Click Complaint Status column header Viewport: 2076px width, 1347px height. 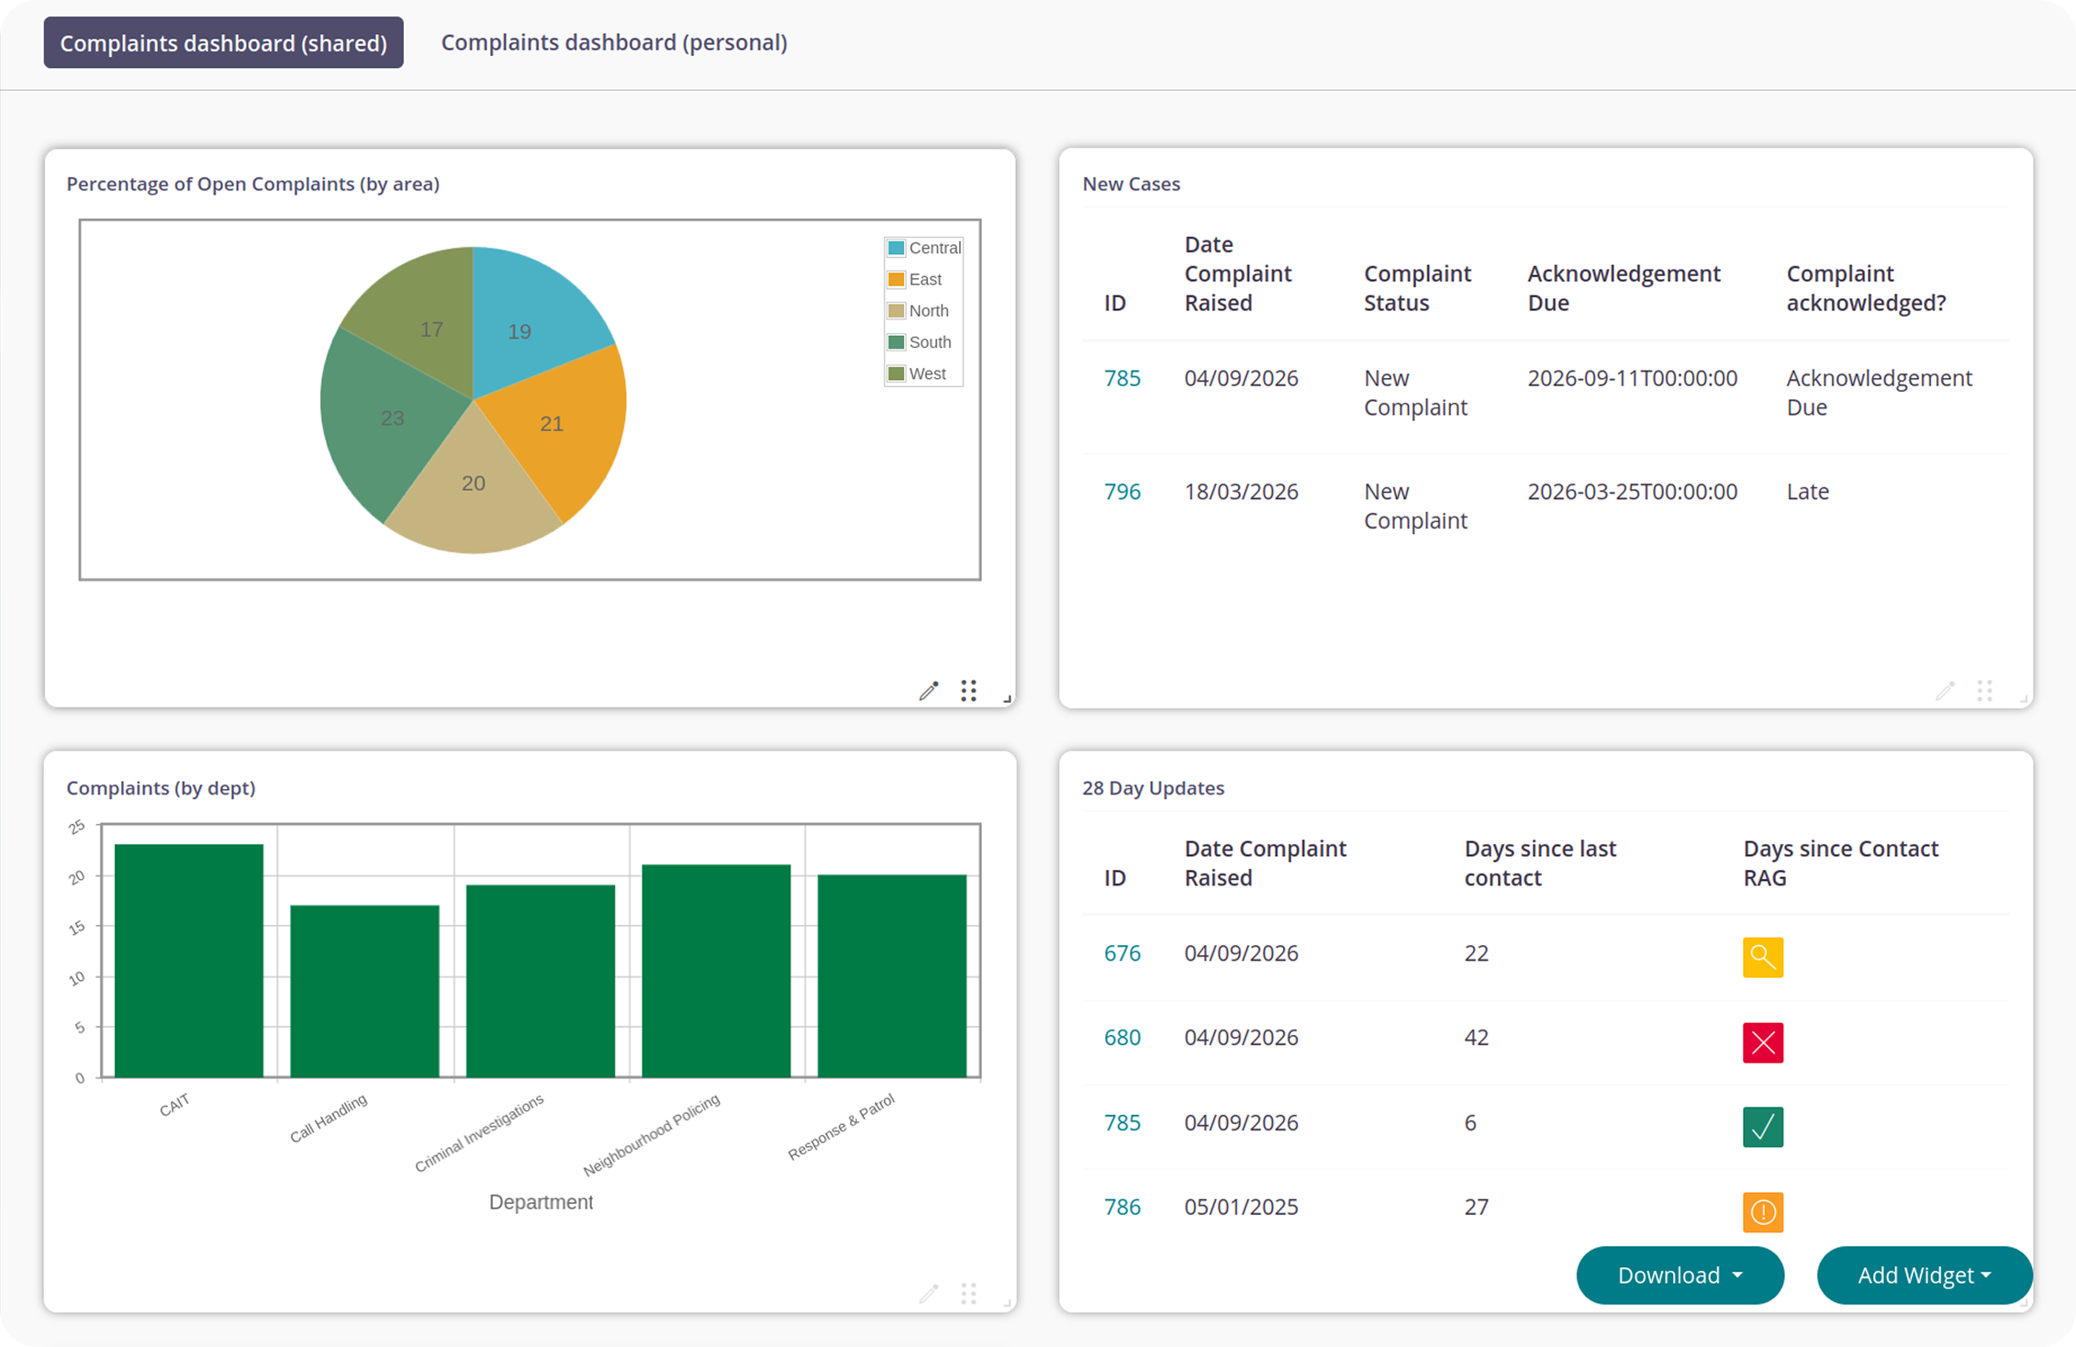click(1417, 288)
